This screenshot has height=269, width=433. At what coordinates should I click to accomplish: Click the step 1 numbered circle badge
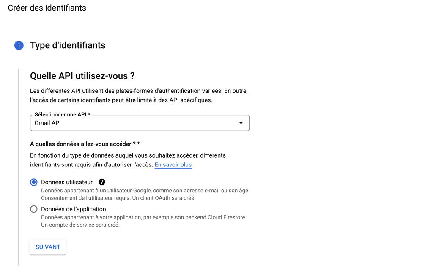19,45
